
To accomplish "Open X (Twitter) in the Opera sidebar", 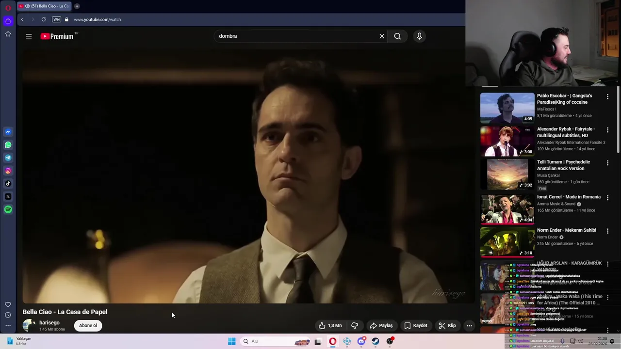I will [x=8, y=196].
